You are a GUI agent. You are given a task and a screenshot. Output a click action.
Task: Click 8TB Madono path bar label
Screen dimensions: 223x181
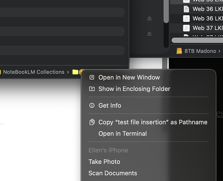click(x=200, y=51)
